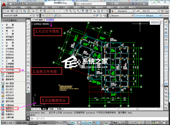Image resolution: width=170 pixels, height=125 pixels.
Task: Click the 布局旋转 command
Action: pyautogui.click(x=10, y=98)
